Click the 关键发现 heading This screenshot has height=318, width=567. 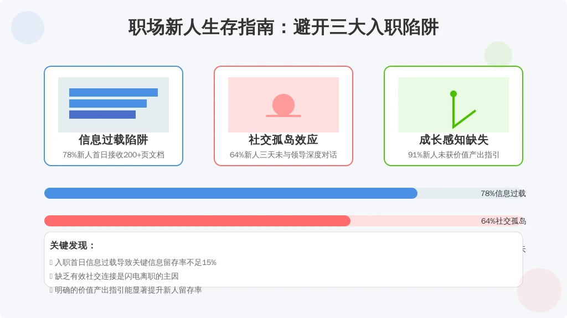point(73,246)
